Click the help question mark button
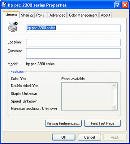 pos(118,5)
